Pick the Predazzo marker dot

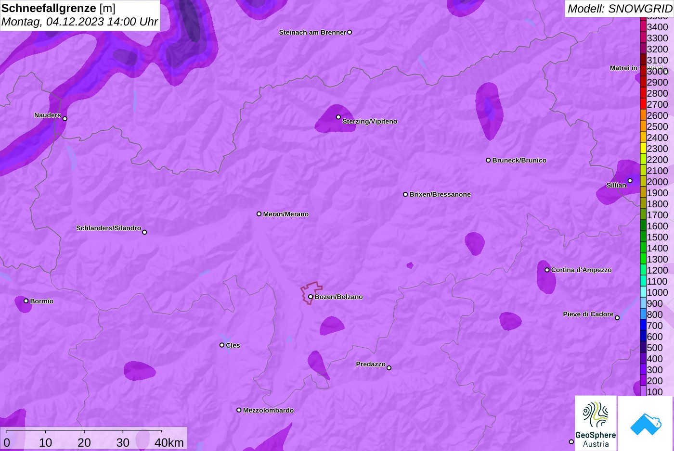[x=389, y=368]
